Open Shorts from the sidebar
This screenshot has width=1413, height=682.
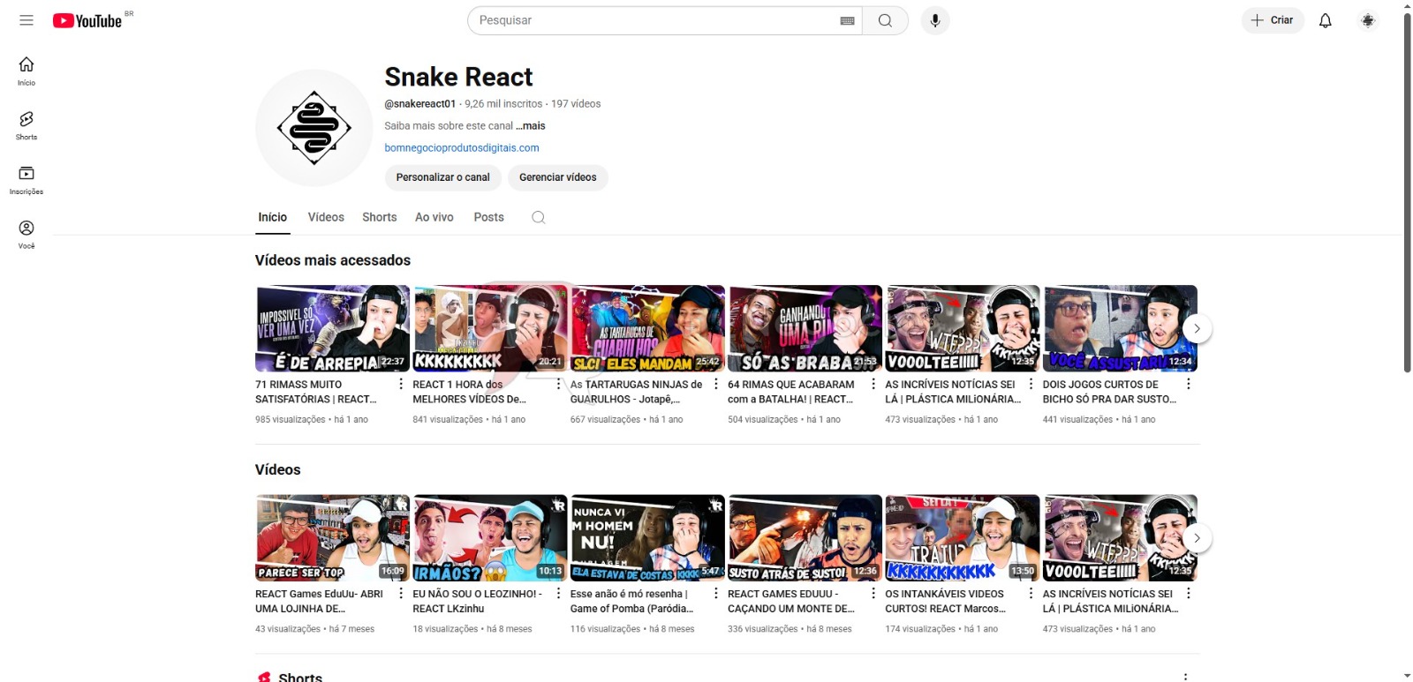coord(26,126)
